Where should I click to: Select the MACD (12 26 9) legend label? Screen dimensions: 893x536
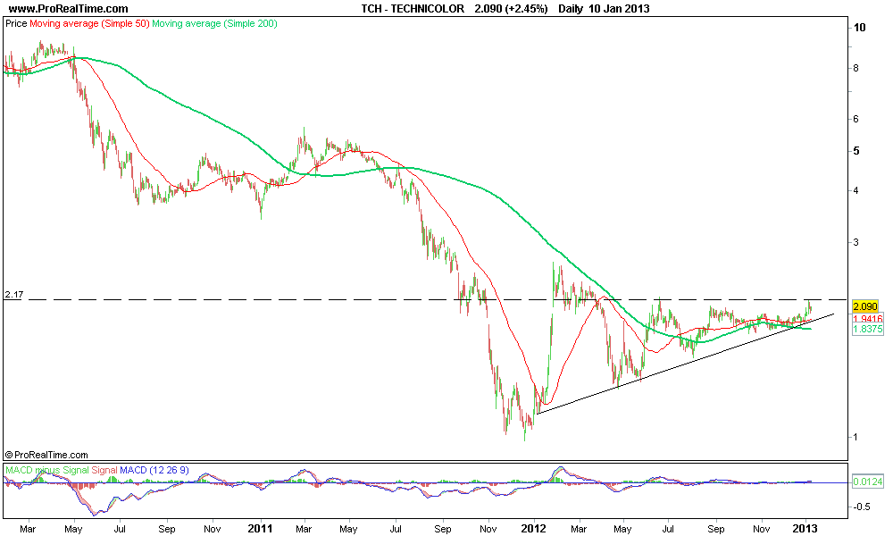click(x=154, y=471)
